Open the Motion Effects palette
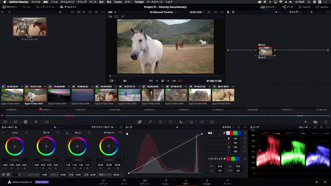331x186 pixels. (47, 122)
